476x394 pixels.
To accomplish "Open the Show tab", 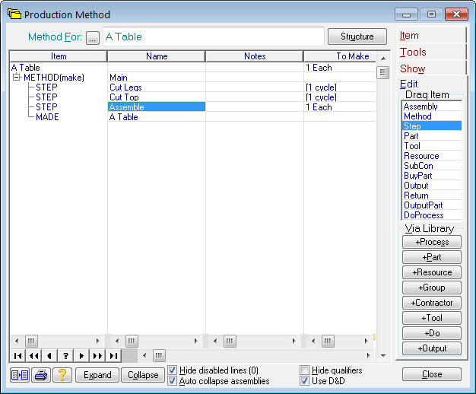I will point(431,68).
